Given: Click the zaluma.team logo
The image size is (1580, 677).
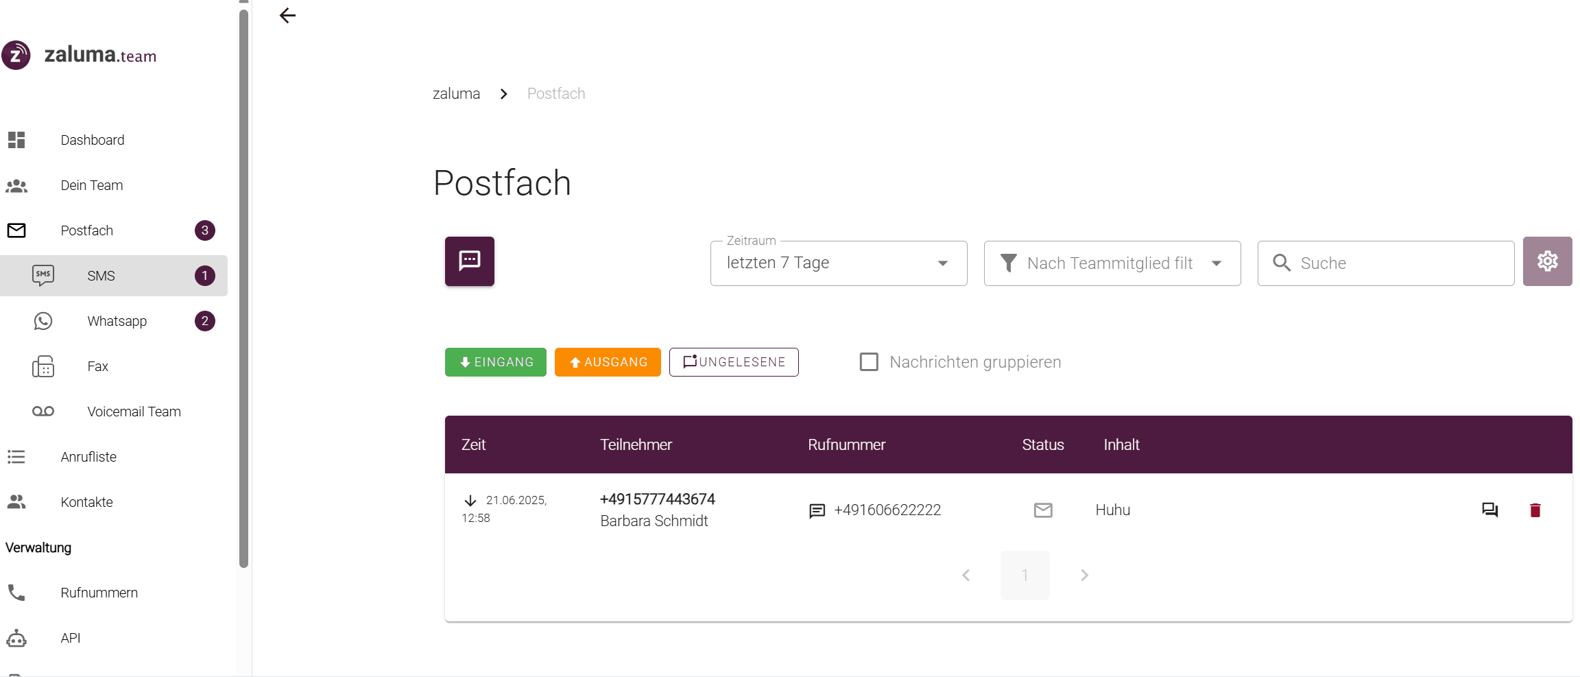Looking at the screenshot, I should click(79, 55).
